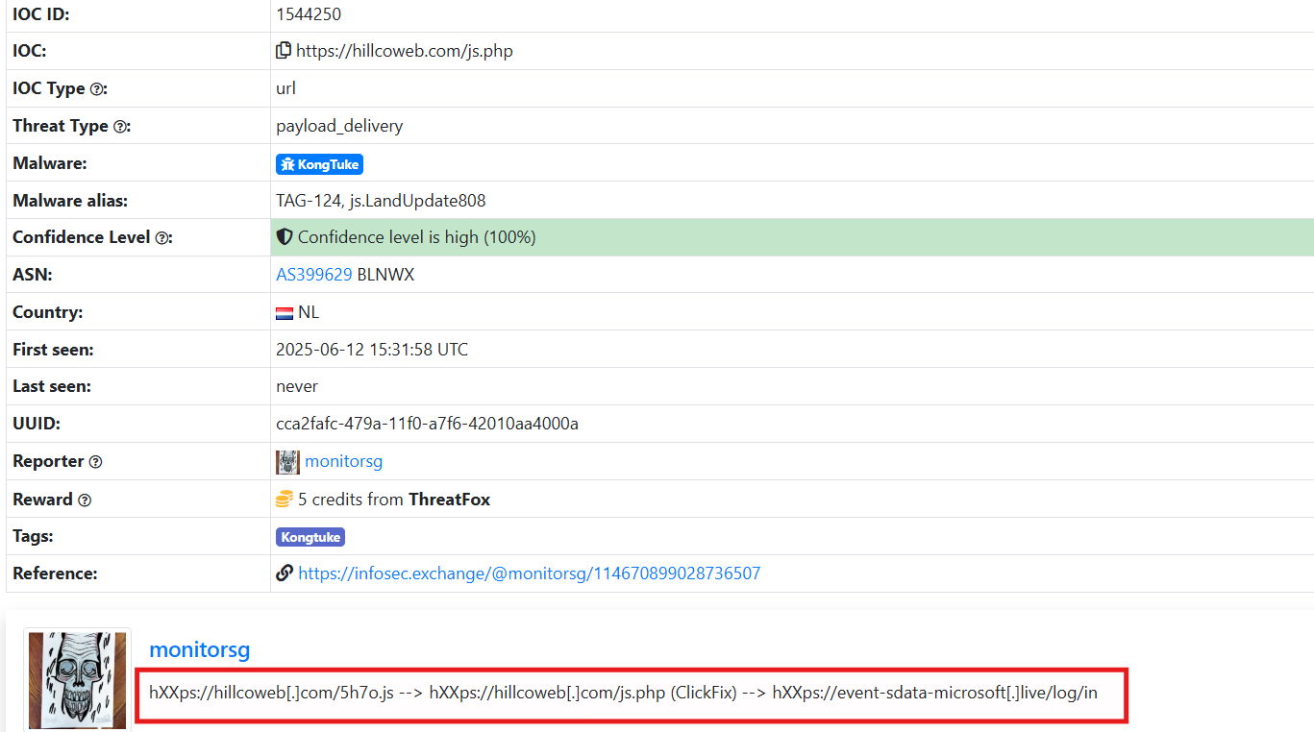Click the help icon next to Reward

click(x=85, y=500)
